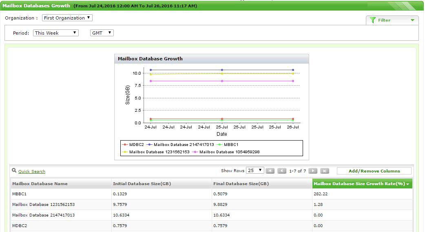Open the Show Rows dropdown set to 25
This screenshot has height=232, width=425.
255,170
